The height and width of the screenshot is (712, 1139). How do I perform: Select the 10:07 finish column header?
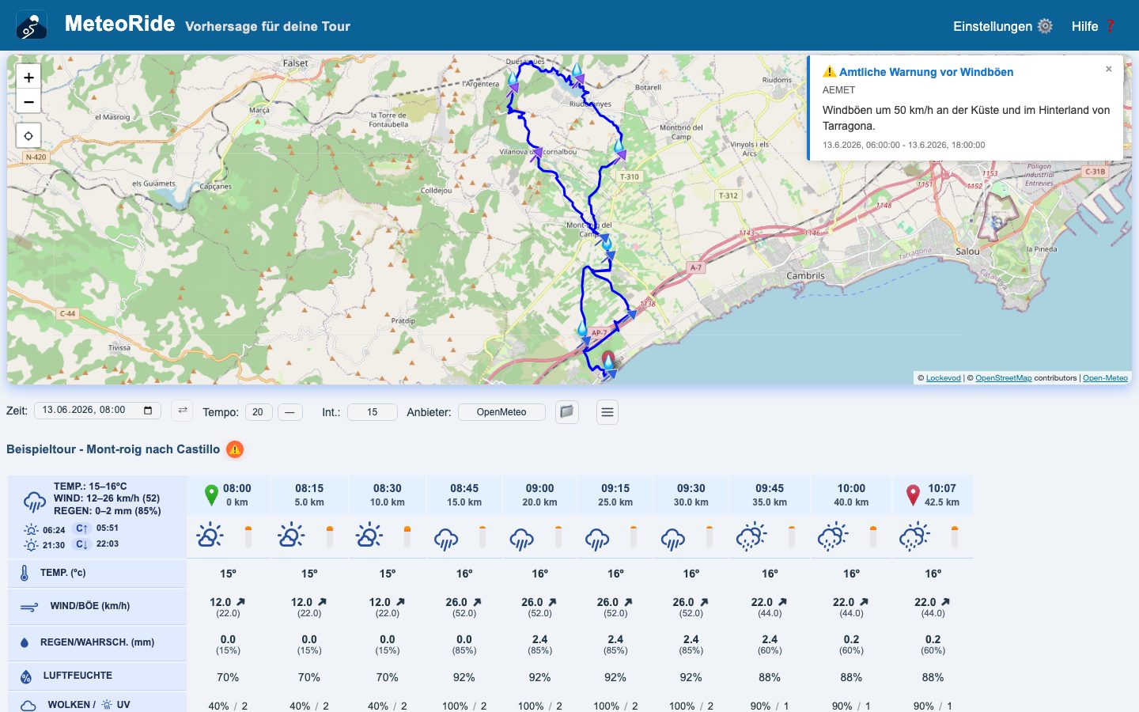tap(932, 495)
